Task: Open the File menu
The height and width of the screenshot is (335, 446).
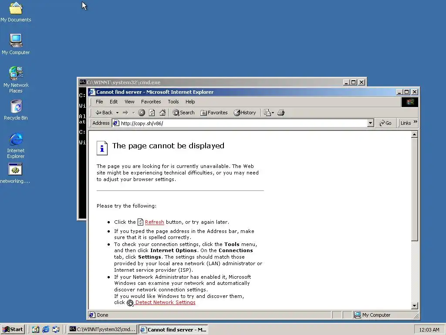Action: (99, 102)
